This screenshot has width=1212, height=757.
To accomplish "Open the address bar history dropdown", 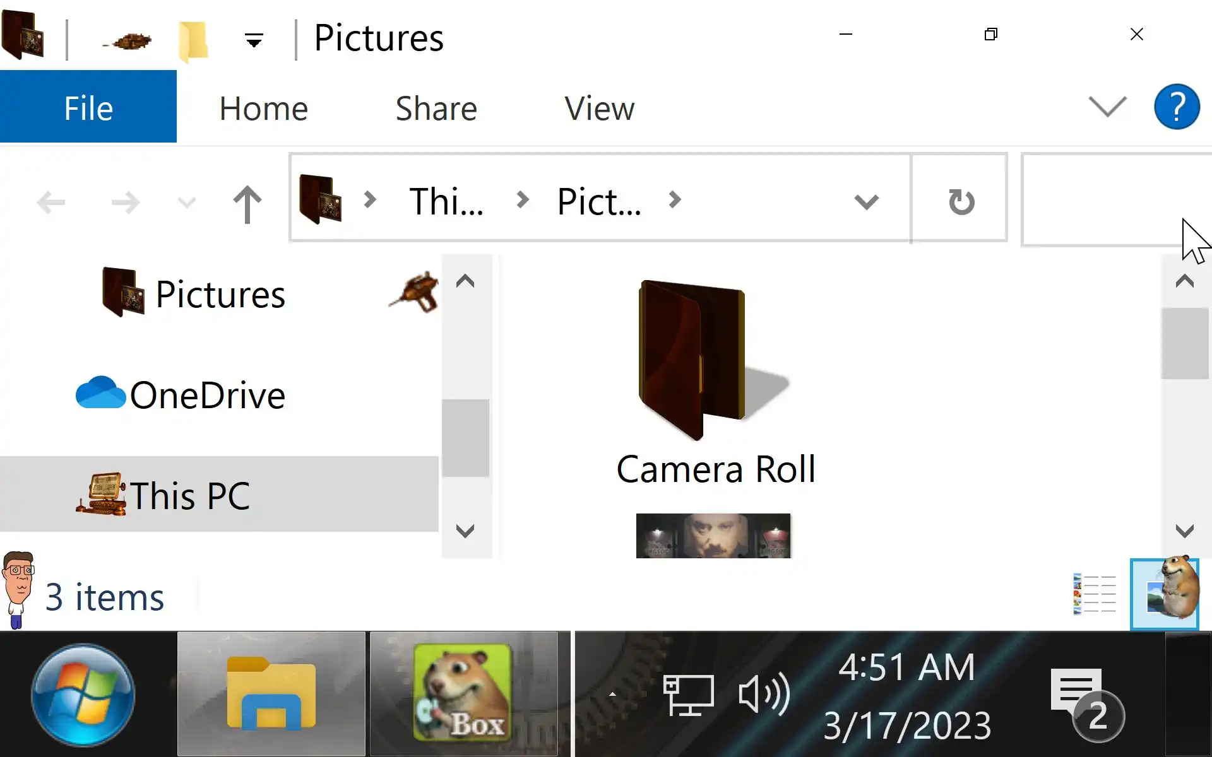I will [866, 202].
